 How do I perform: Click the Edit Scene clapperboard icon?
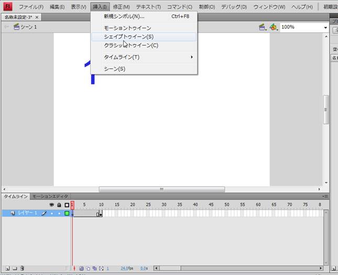pos(261,27)
